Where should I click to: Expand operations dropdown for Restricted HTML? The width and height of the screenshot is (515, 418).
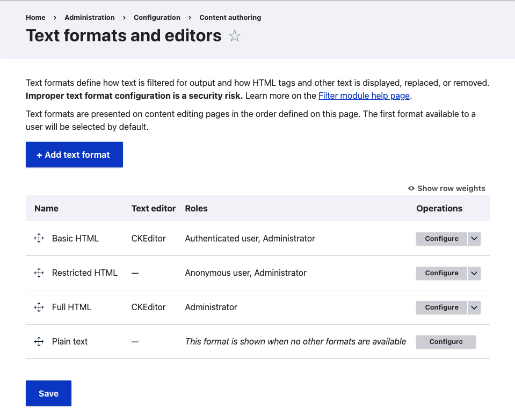point(474,273)
